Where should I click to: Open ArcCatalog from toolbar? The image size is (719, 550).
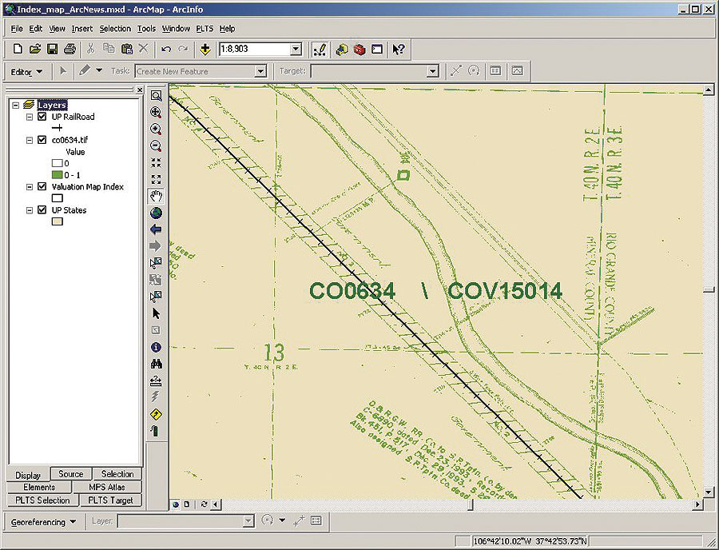[342, 49]
